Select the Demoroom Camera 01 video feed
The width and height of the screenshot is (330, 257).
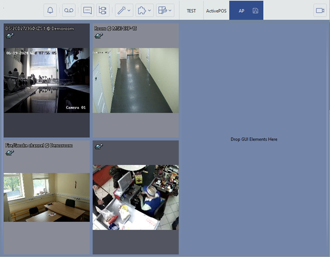pos(46,80)
